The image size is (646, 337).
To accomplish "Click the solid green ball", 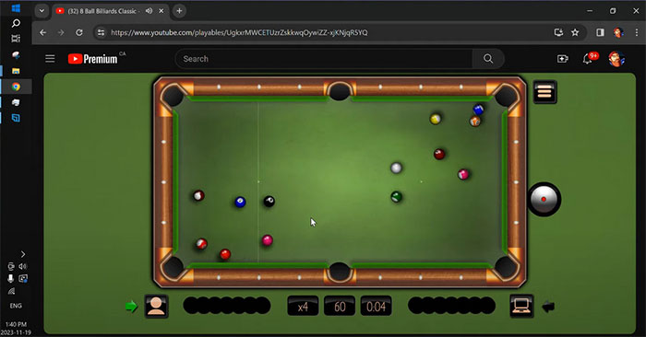I will [x=396, y=197].
